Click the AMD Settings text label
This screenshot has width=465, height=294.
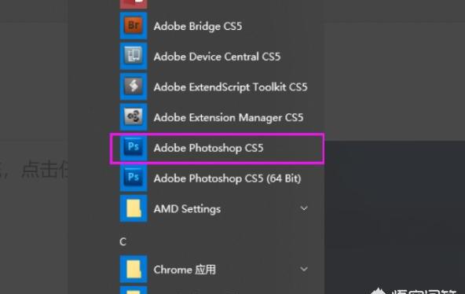click(x=187, y=209)
